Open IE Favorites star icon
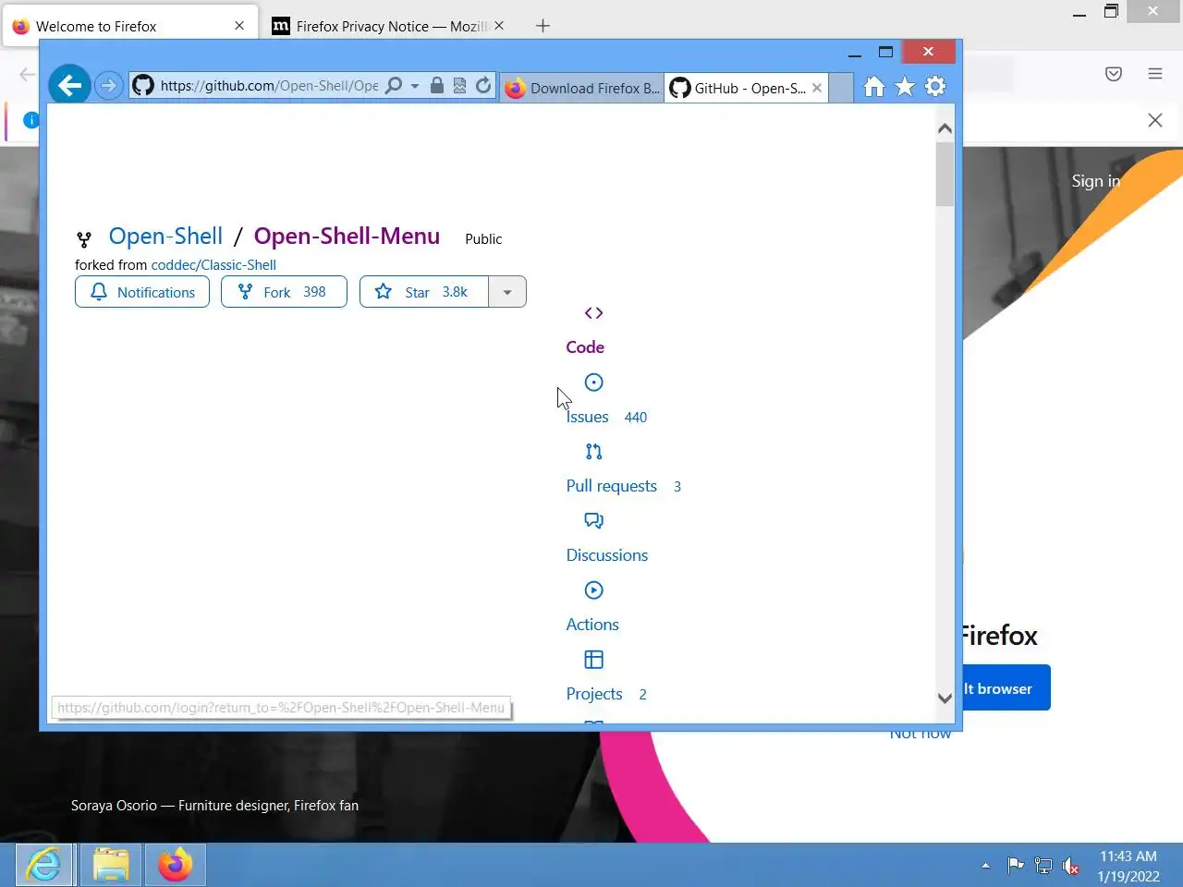 [x=905, y=87]
